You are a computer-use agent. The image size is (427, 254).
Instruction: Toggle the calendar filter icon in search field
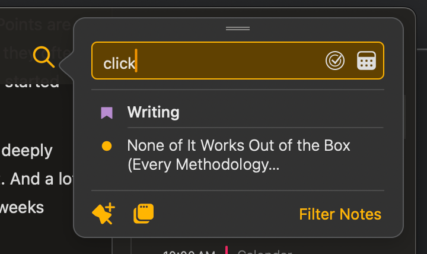(367, 61)
